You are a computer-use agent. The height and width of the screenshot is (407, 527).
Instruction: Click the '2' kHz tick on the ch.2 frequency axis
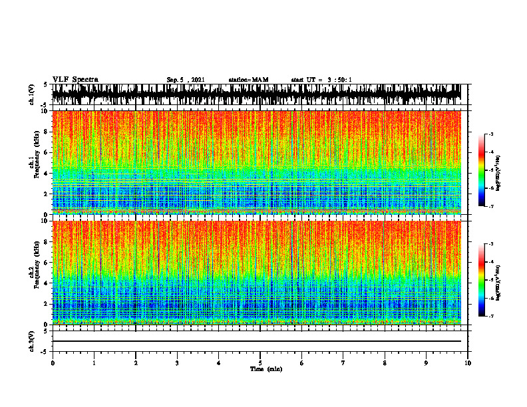click(x=46, y=304)
